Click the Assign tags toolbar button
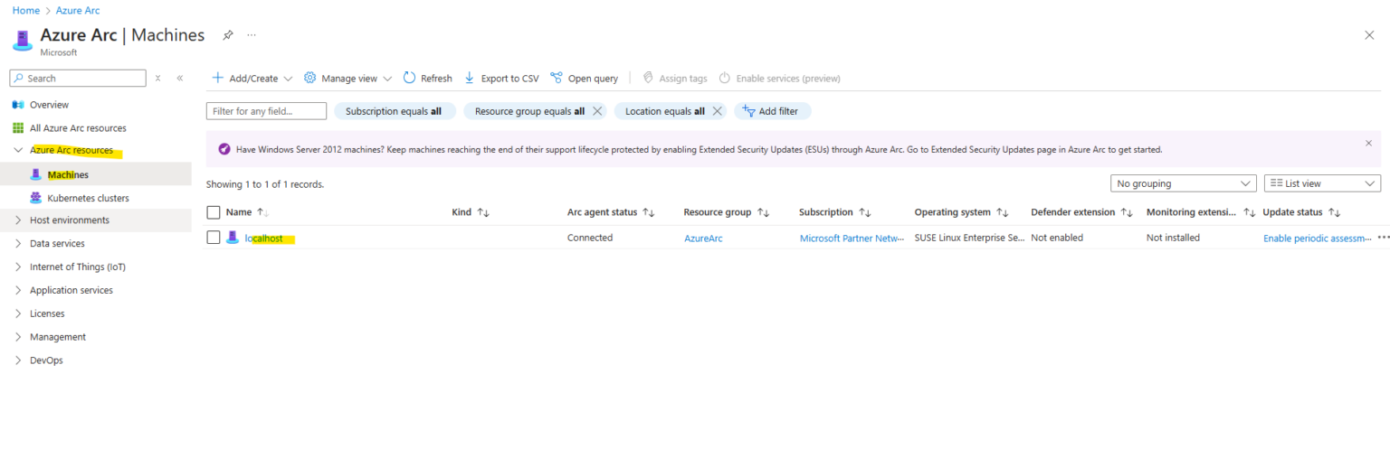 [x=674, y=79]
